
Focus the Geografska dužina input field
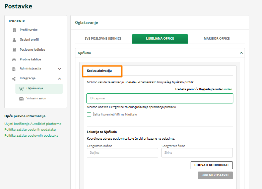[122, 153]
